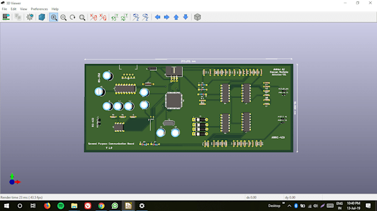The image size is (377, 211).
Task: Open Cortana search circle in taskbar
Action: pos(20,205)
